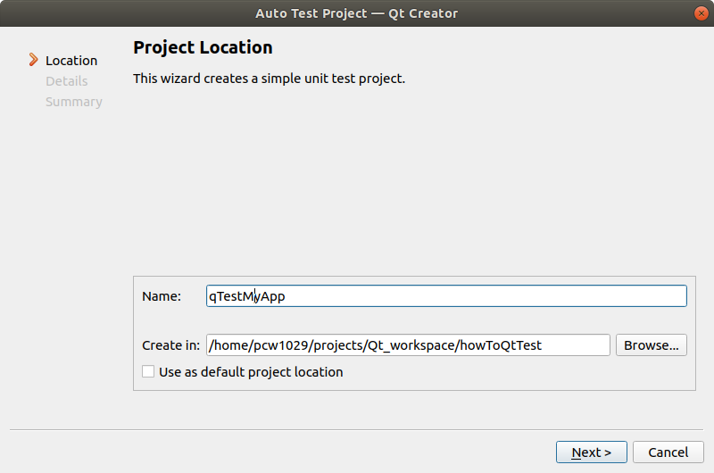714x473 pixels.
Task: Click the 'Use as default project location' label
Action: pos(251,372)
